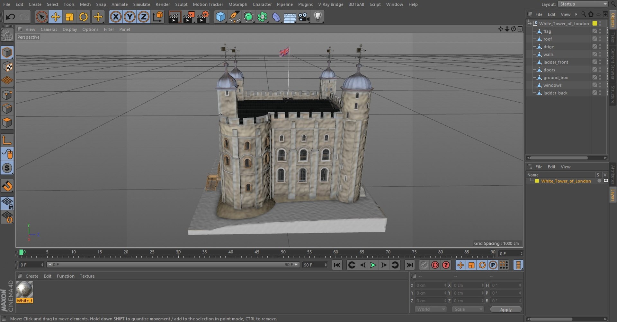Collapse White_Tower_of_London object tree
The image size is (617, 322).
click(x=529, y=23)
